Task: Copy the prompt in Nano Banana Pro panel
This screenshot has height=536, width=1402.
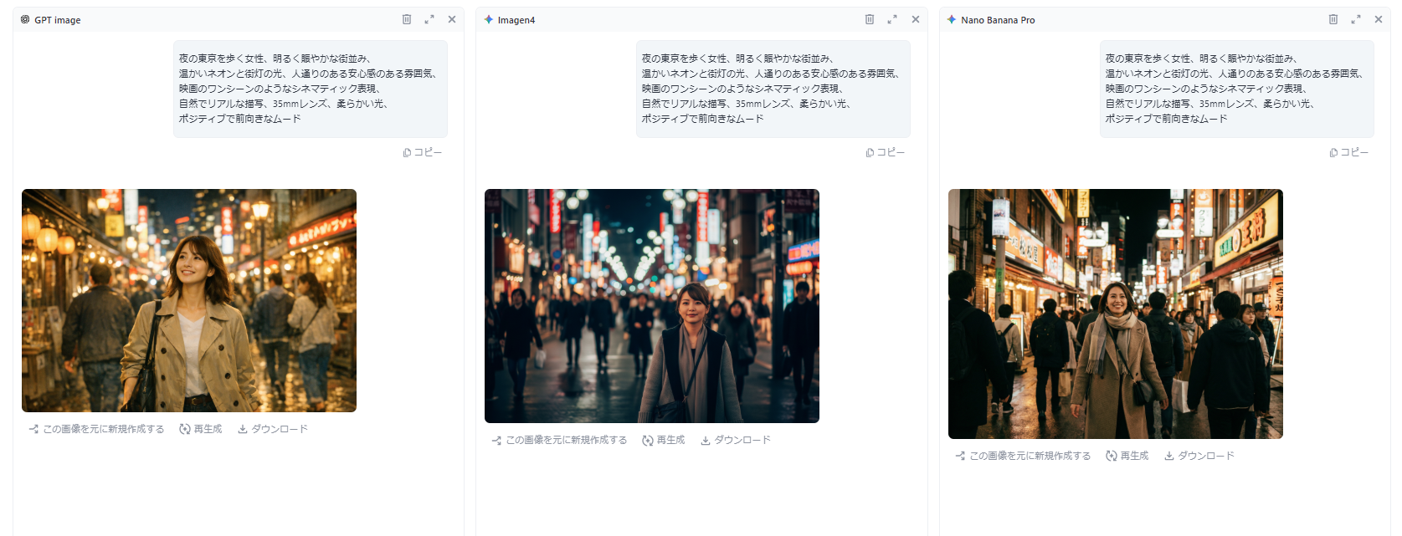Action: click(x=1349, y=152)
